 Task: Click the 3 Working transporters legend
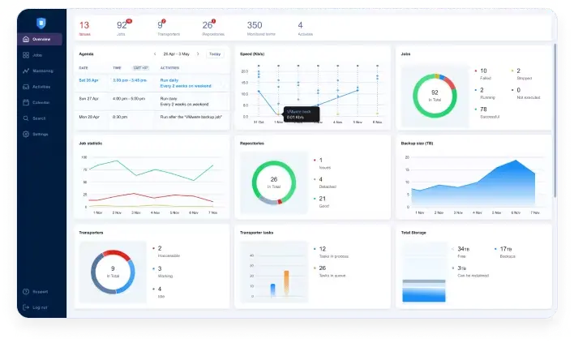pos(162,272)
